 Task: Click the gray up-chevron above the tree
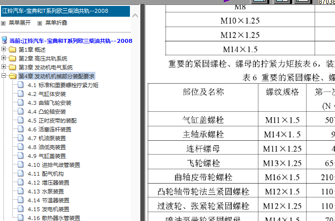135,16
